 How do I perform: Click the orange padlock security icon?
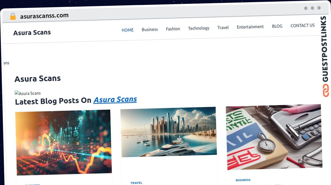tap(13, 17)
